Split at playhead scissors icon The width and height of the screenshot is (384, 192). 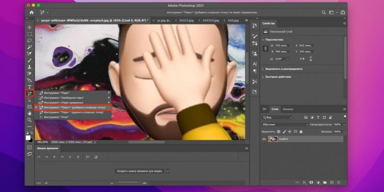(x=87, y=157)
